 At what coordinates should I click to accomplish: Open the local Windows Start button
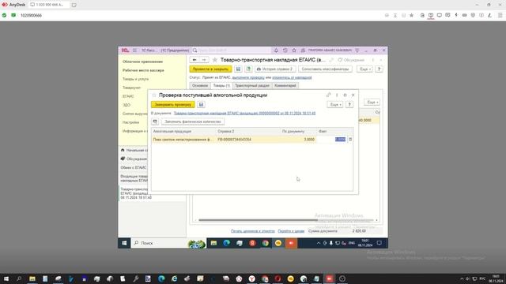pos(6,278)
